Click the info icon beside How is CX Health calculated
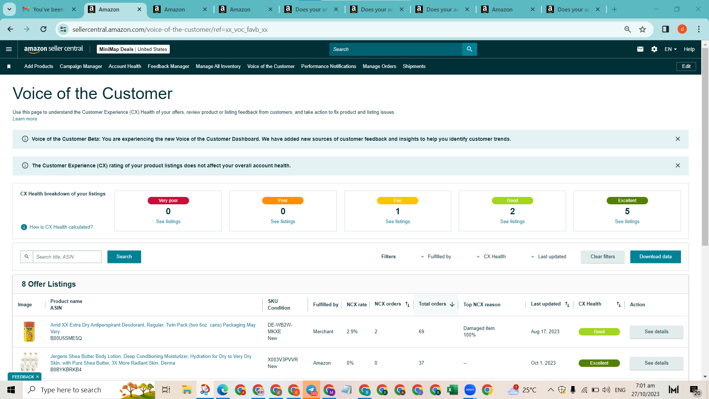 [24, 227]
